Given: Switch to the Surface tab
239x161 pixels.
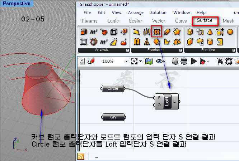Looking at the screenshot, I should (205, 21).
